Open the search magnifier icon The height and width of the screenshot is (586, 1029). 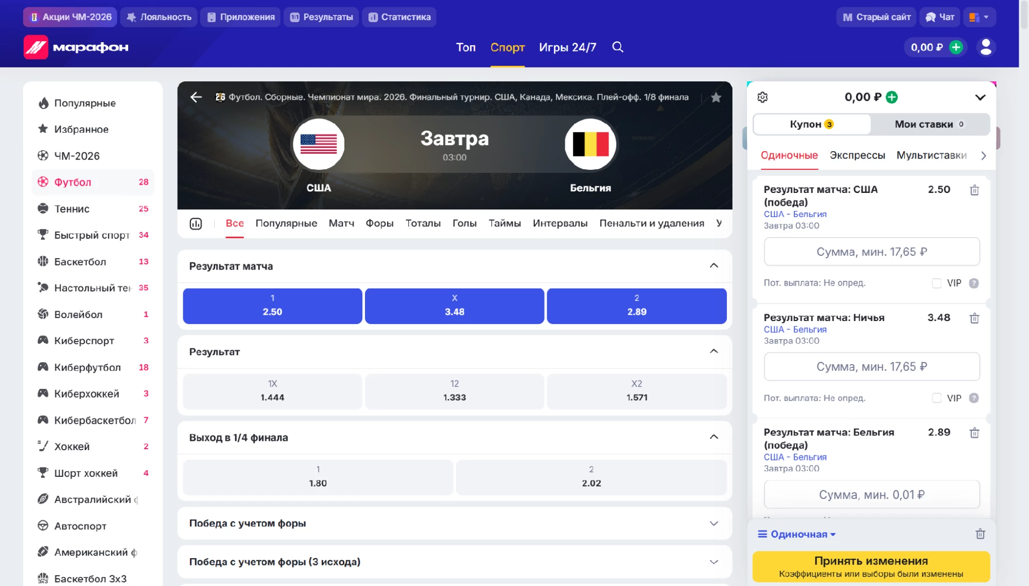click(618, 47)
